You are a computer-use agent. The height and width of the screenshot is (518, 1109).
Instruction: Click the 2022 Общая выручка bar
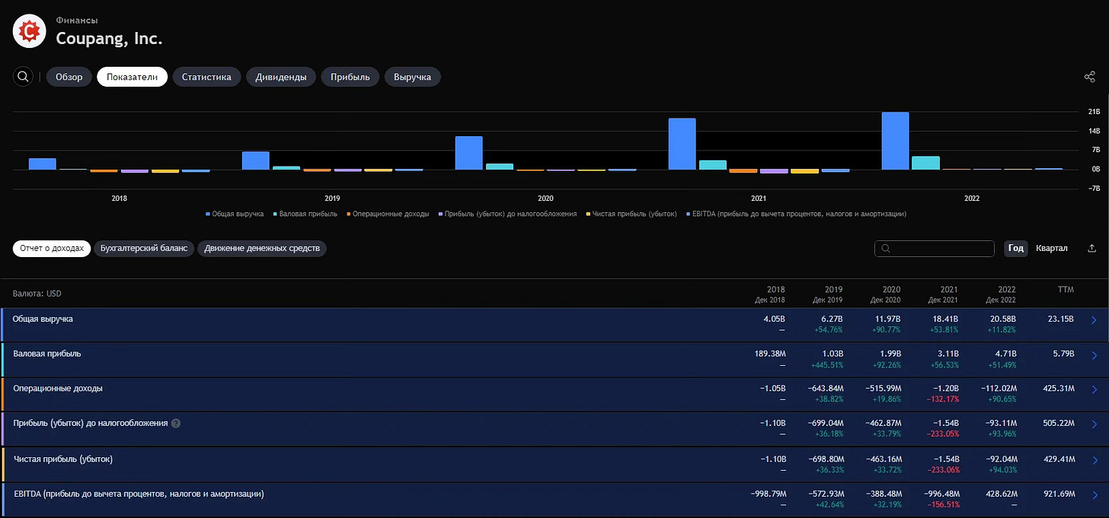tap(895, 141)
